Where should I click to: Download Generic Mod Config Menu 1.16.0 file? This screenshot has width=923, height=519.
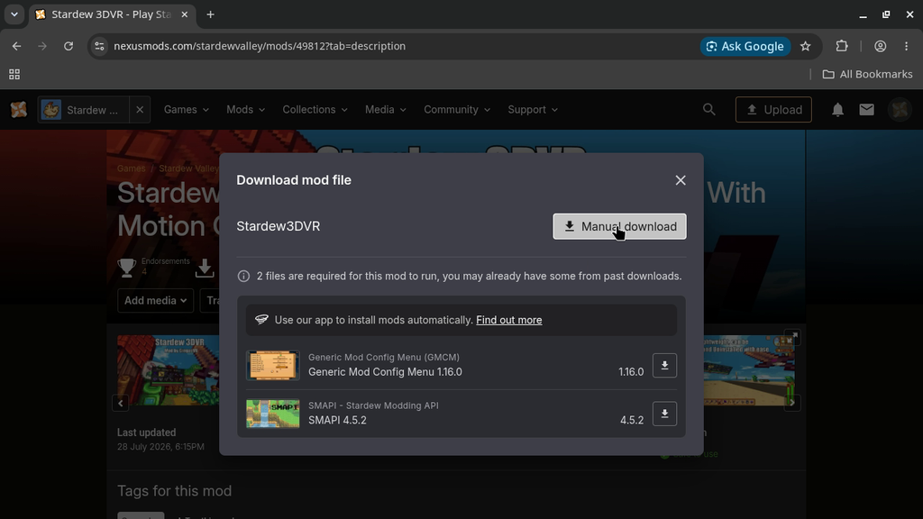664,366
